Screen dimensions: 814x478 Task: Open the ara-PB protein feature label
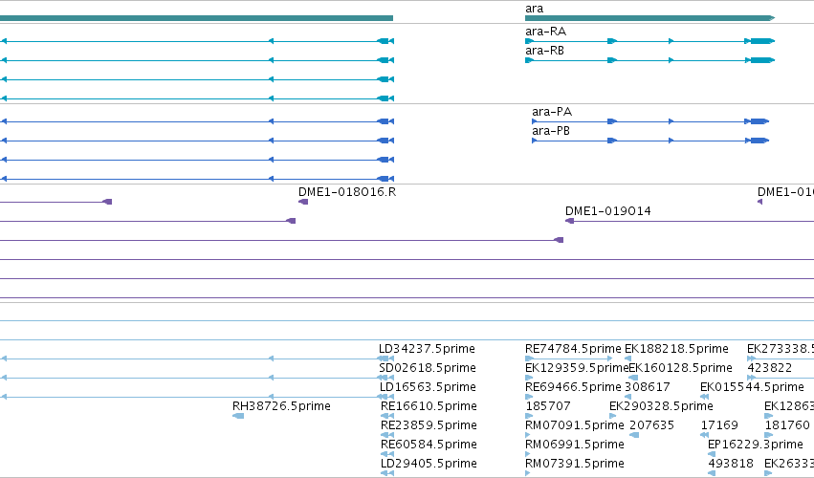(551, 131)
